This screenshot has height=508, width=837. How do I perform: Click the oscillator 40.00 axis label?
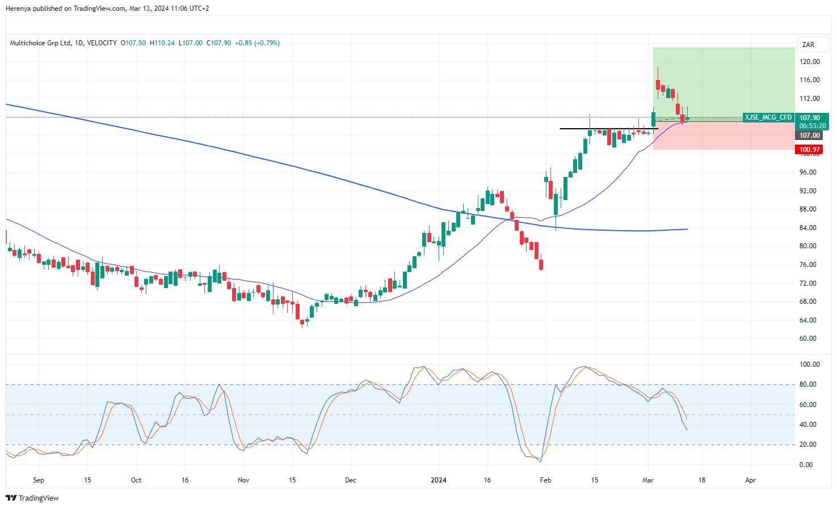coord(808,425)
